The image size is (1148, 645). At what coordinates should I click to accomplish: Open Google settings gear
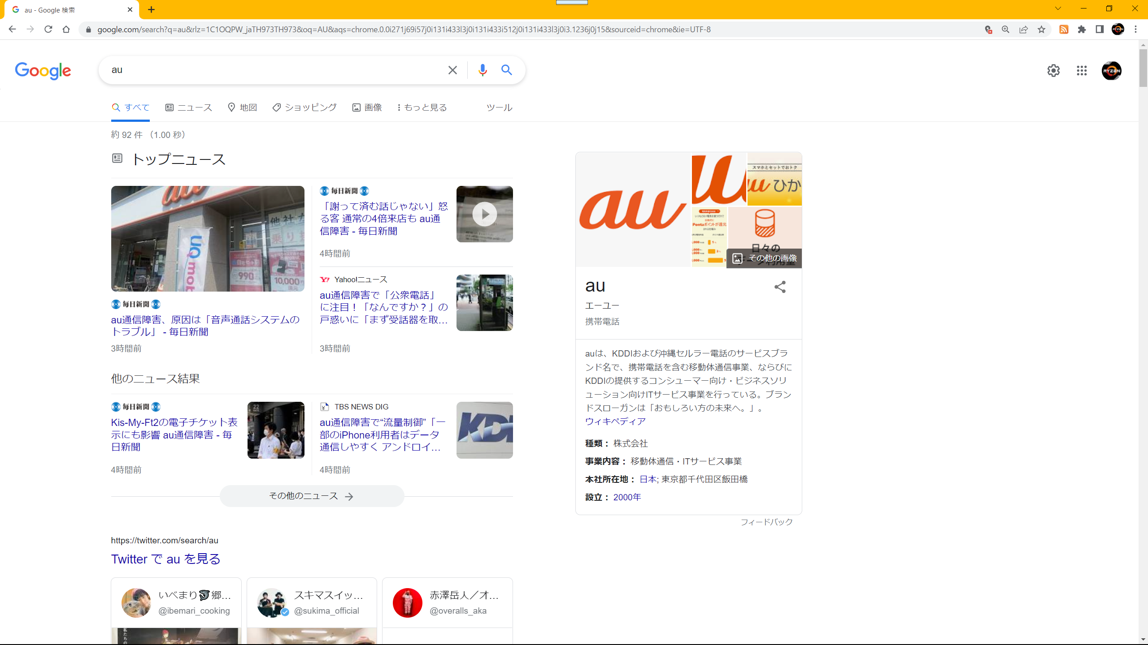pos(1053,71)
